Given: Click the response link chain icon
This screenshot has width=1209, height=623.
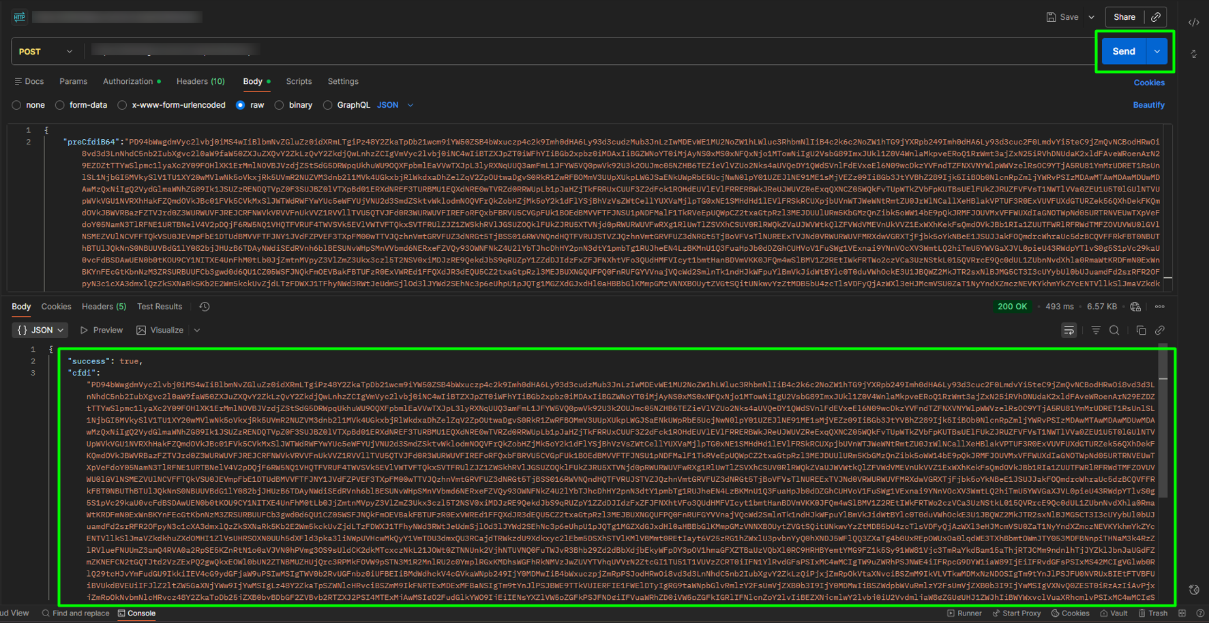Looking at the screenshot, I should click(1160, 331).
